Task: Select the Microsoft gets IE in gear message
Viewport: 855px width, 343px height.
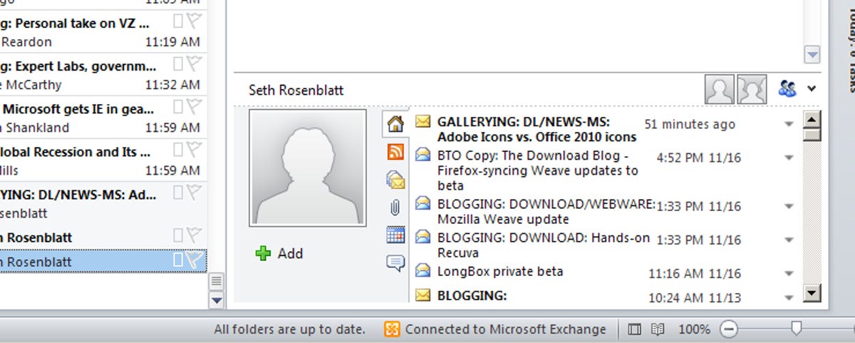Action: point(103,118)
